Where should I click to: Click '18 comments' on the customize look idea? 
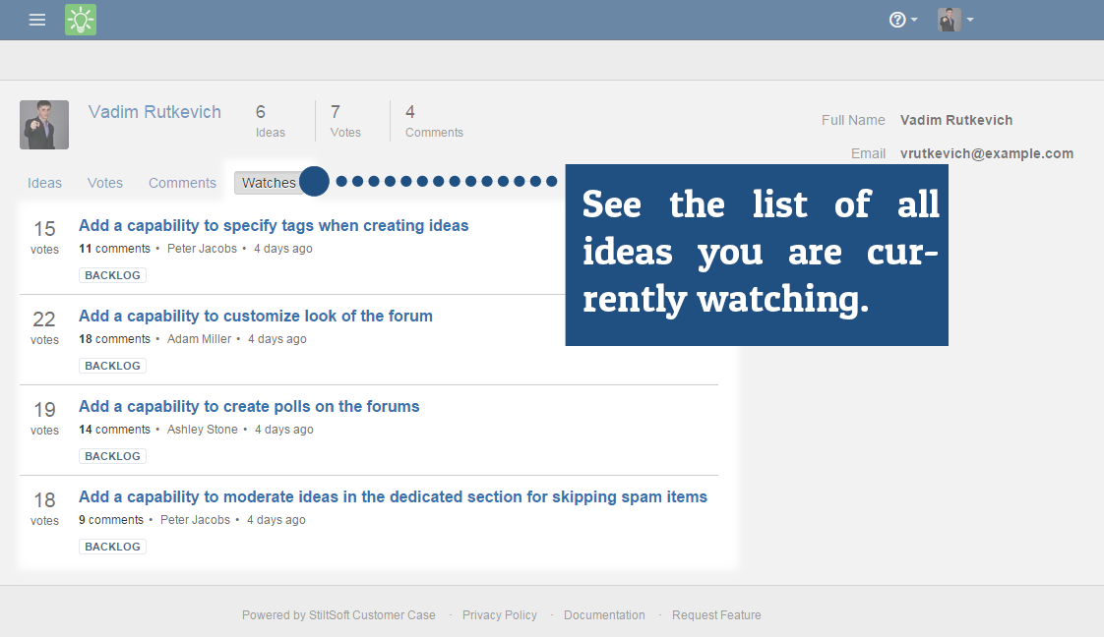pos(115,339)
